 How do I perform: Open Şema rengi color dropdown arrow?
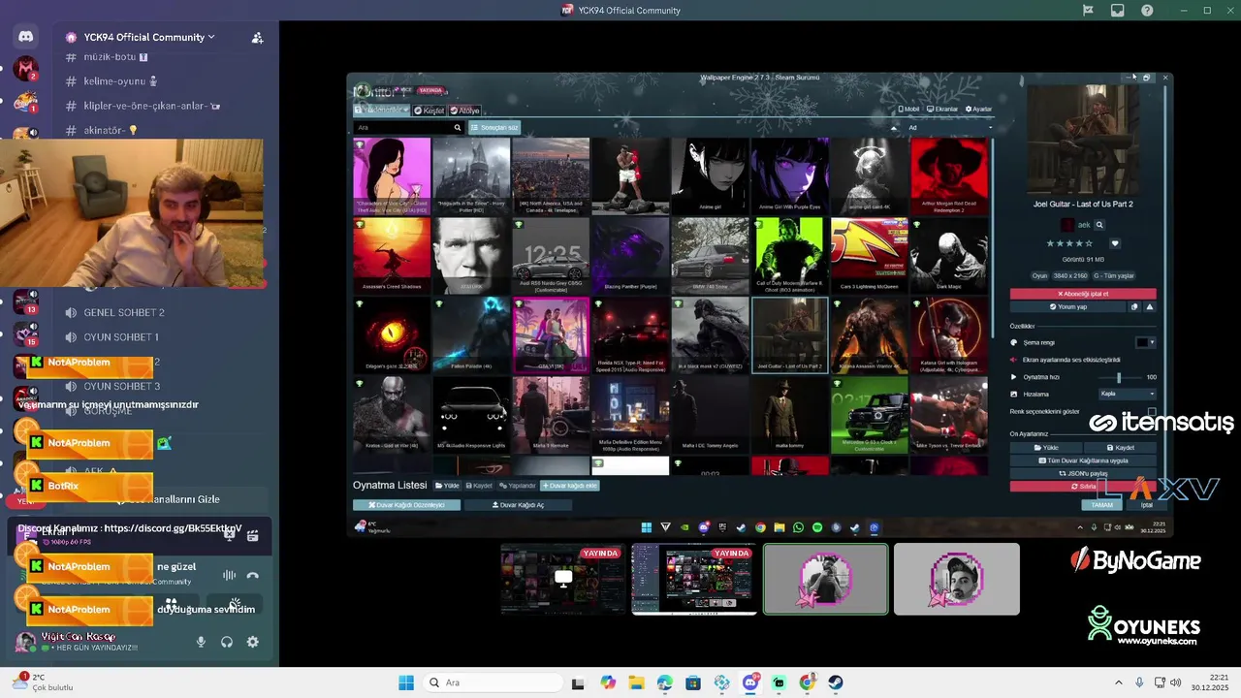(x=1152, y=342)
